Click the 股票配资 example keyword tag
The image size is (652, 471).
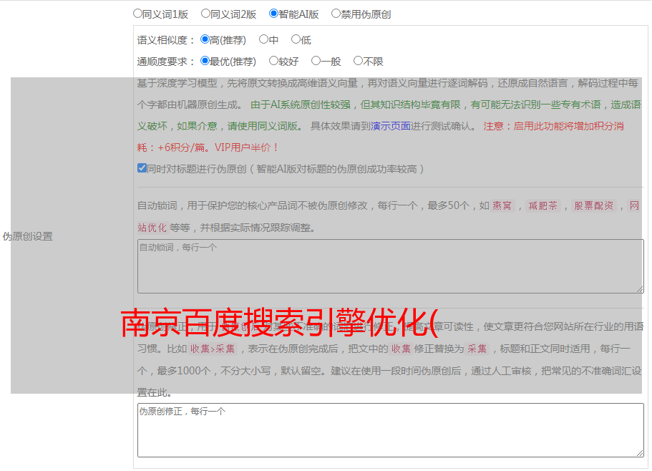[594, 205]
